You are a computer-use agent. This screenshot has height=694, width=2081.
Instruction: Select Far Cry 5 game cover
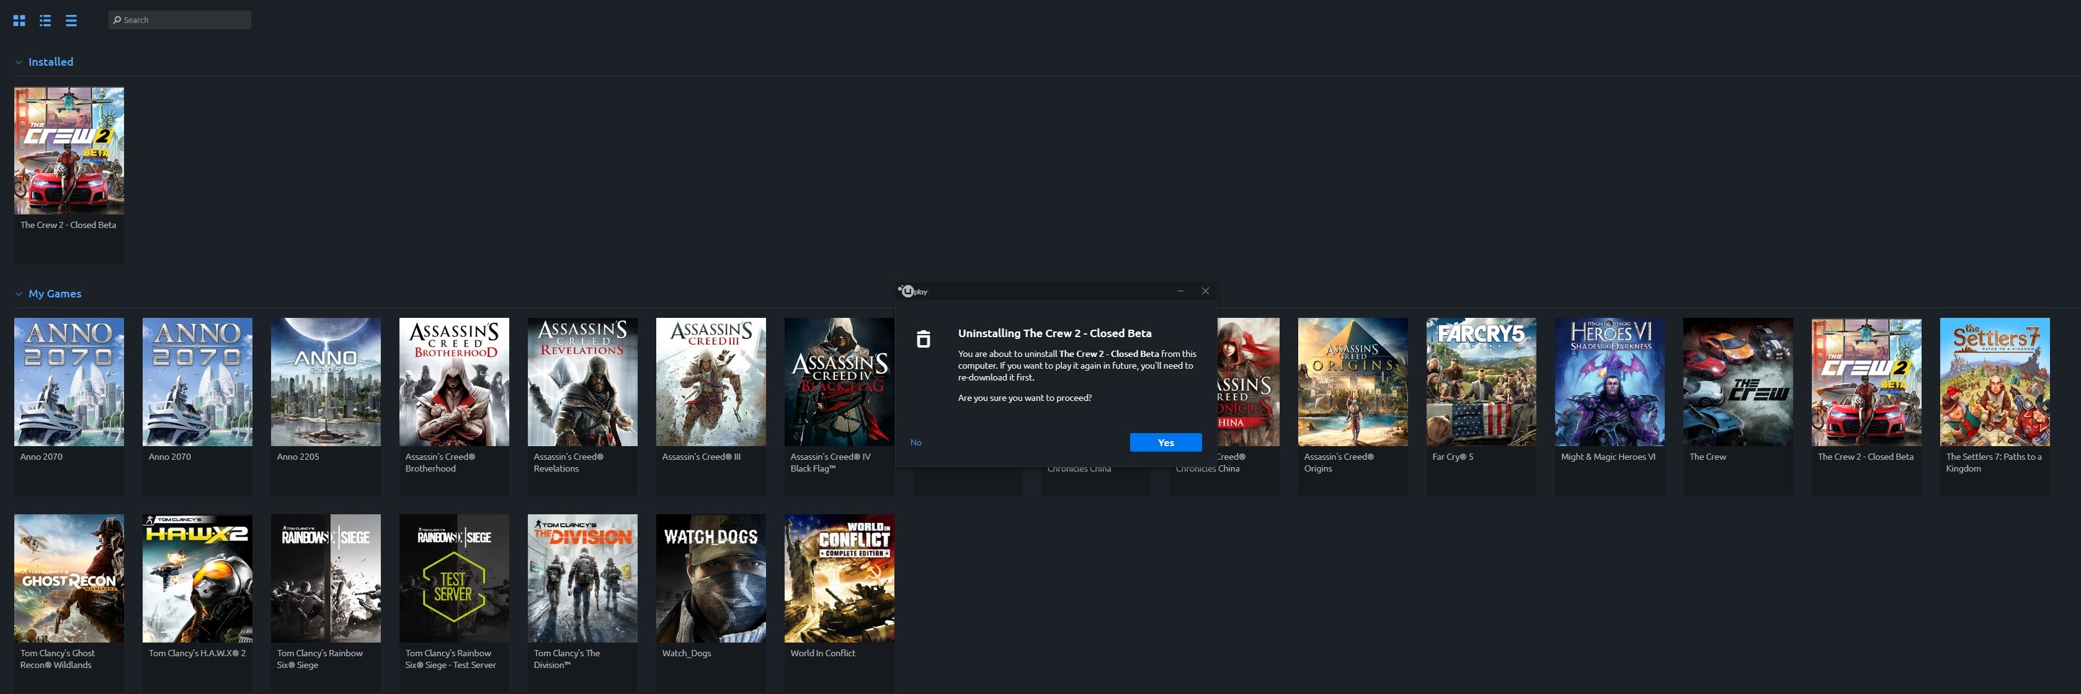pyautogui.click(x=1481, y=382)
